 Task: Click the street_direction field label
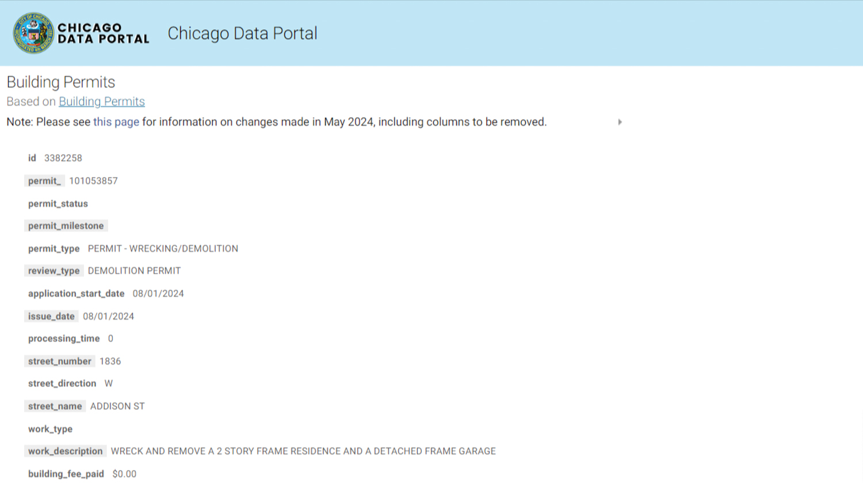click(62, 383)
